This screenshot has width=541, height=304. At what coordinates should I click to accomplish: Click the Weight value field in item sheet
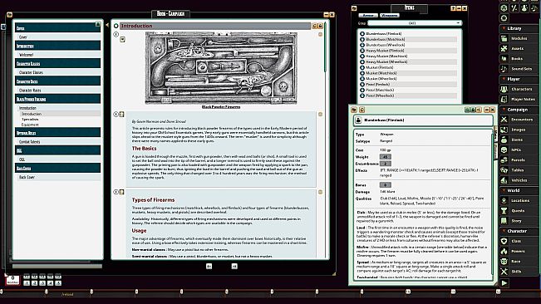click(x=386, y=157)
